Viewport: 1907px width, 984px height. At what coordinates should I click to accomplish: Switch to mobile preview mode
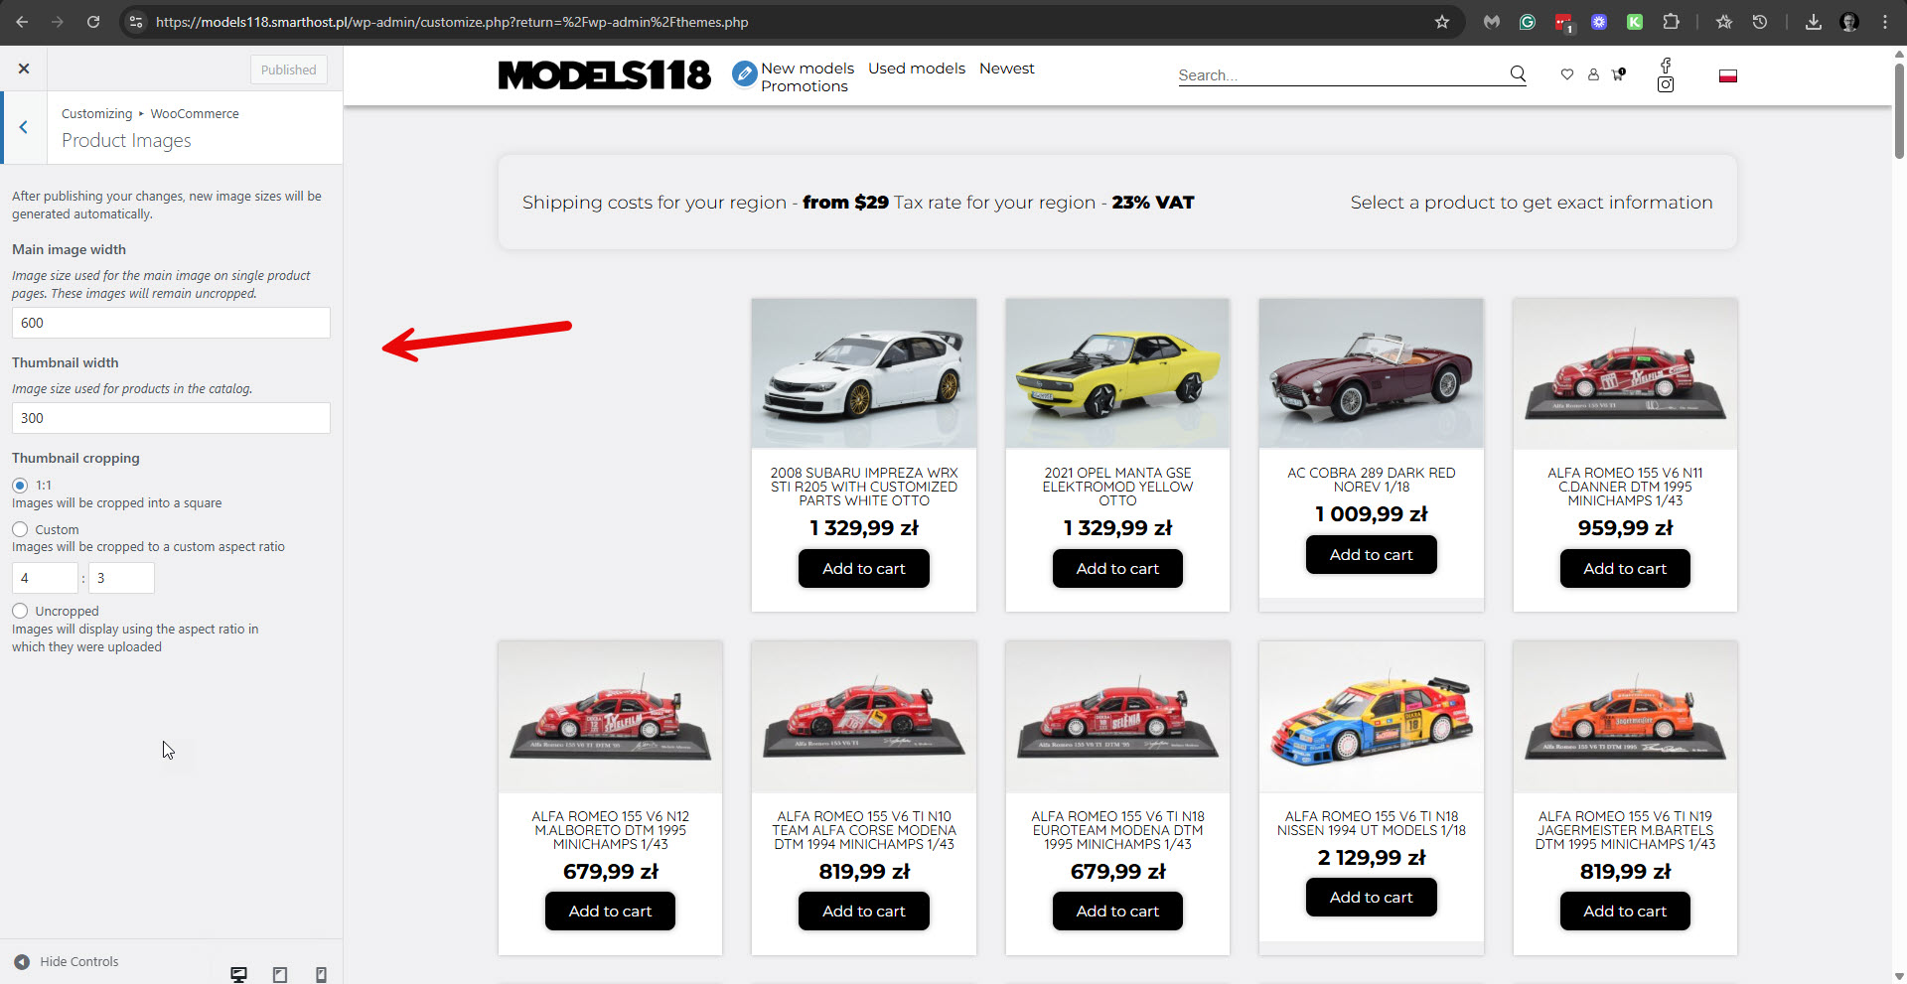click(321, 974)
